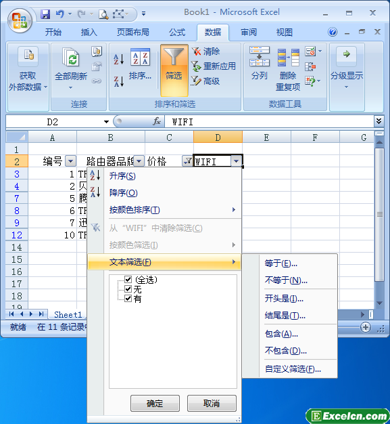Click the sort ascending A-Z ribbon icon
The image size is (390, 424).
[119, 59]
